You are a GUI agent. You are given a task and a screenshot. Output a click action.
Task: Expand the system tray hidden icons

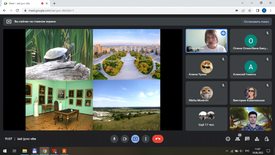[227, 151]
